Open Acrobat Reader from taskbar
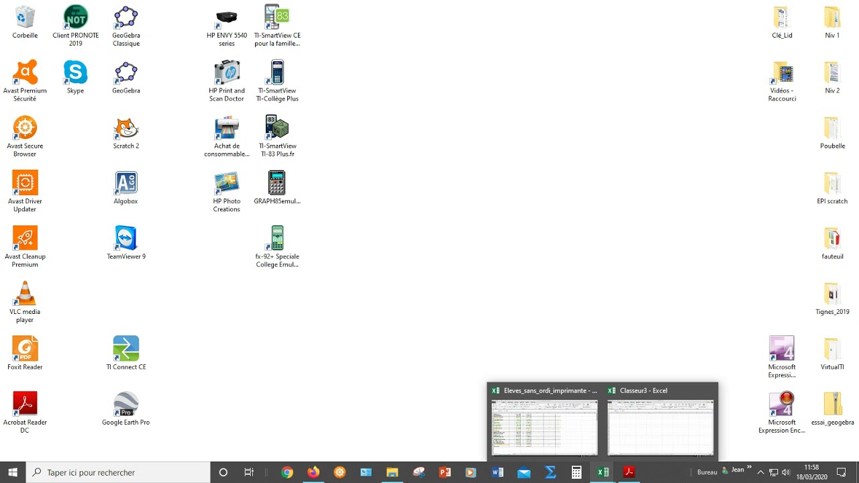 [629, 472]
